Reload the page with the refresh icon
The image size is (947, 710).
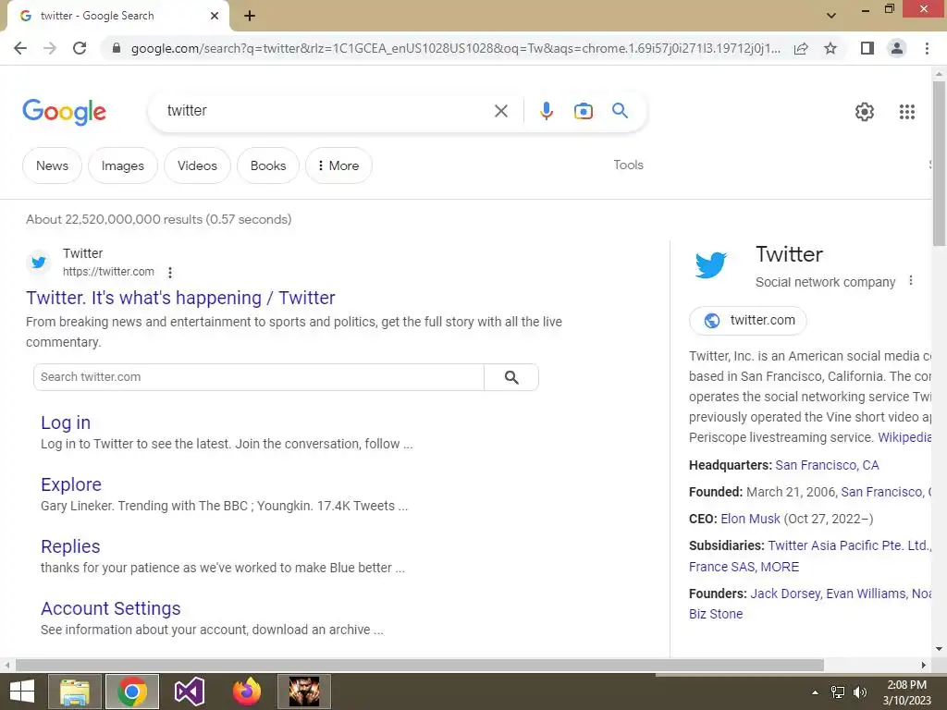[x=80, y=48]
